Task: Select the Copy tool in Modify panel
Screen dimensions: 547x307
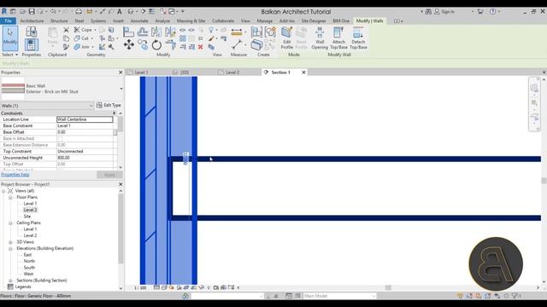Action: [x=143, y=45]
